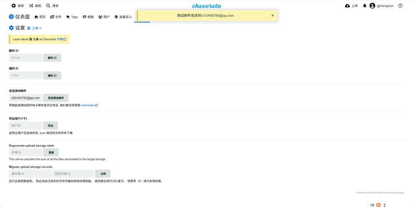Image resolution: width=414 pixels, height=207 pixels.
Task: Click the 发送测试邮件 button
Action: click(x=56, y=98)
